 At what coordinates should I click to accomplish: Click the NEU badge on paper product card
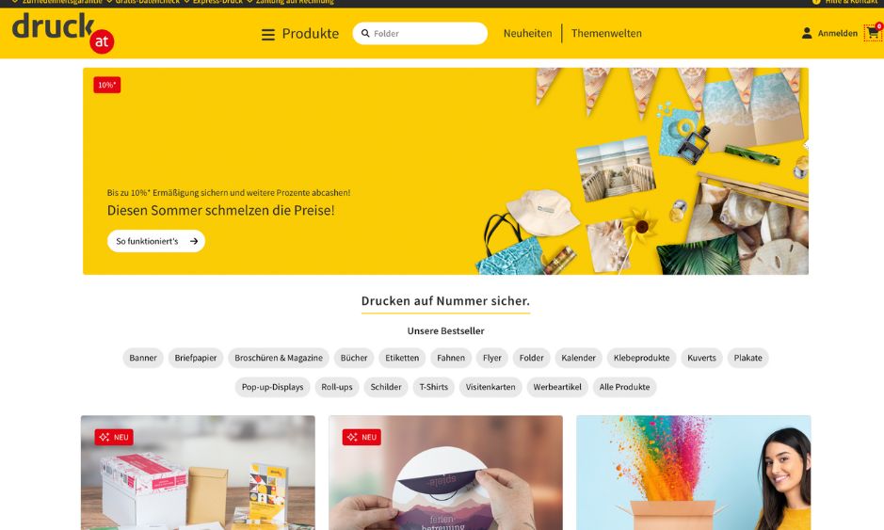[x=114, y=437]
